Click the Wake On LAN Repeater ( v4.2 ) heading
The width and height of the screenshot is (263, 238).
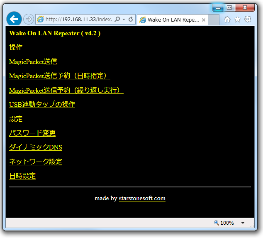55,33
